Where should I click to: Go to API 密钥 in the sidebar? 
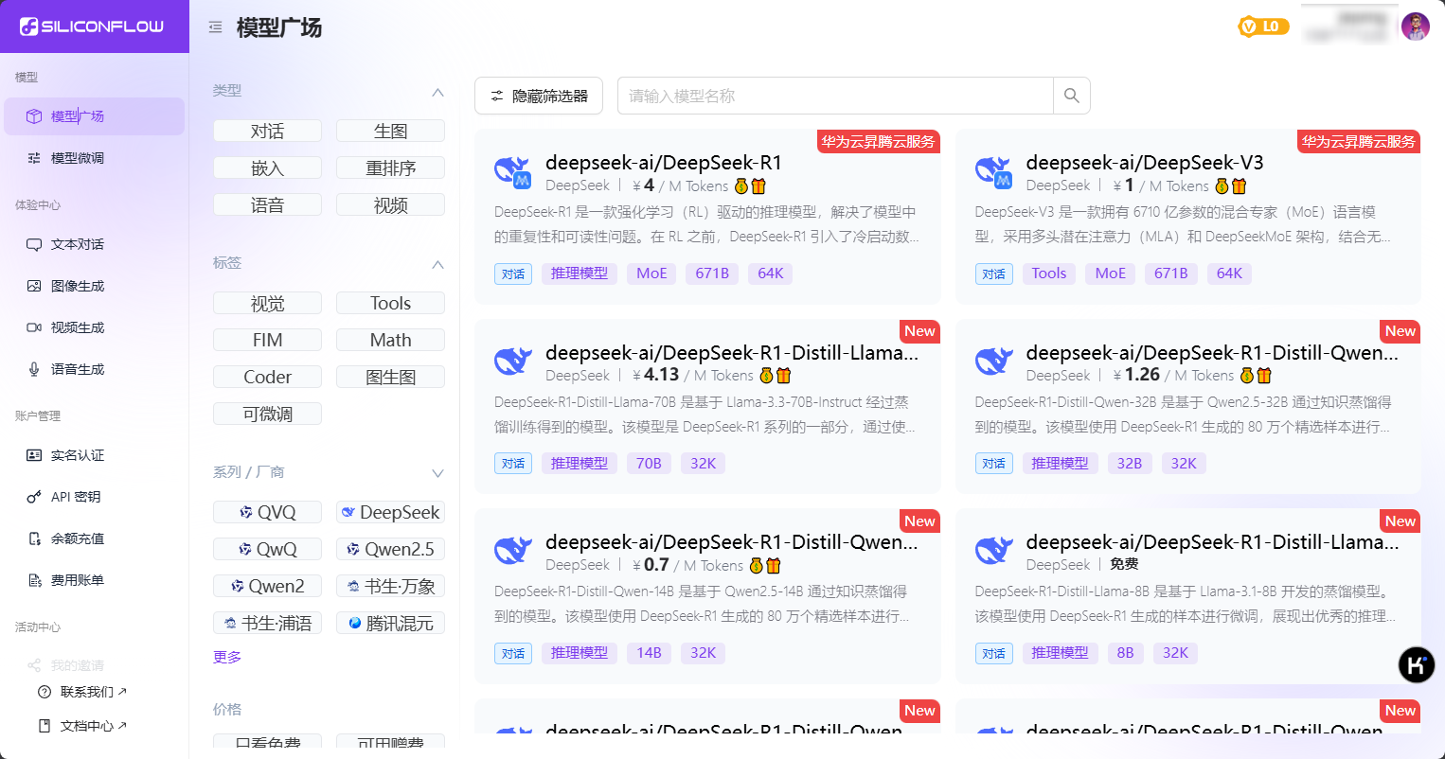(76, 497)
